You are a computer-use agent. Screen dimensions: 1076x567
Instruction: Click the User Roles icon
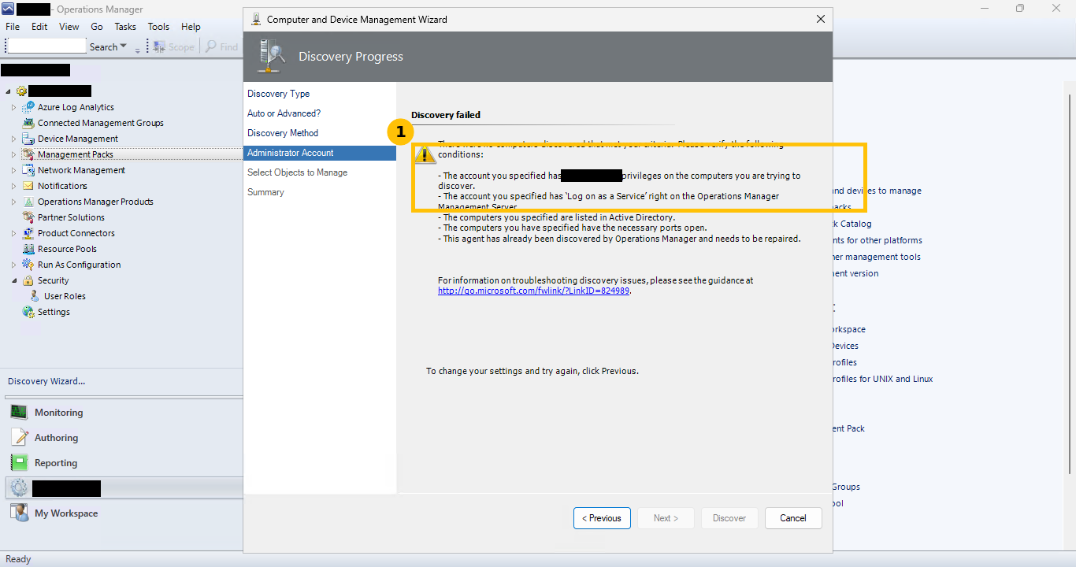click(35, 296)
